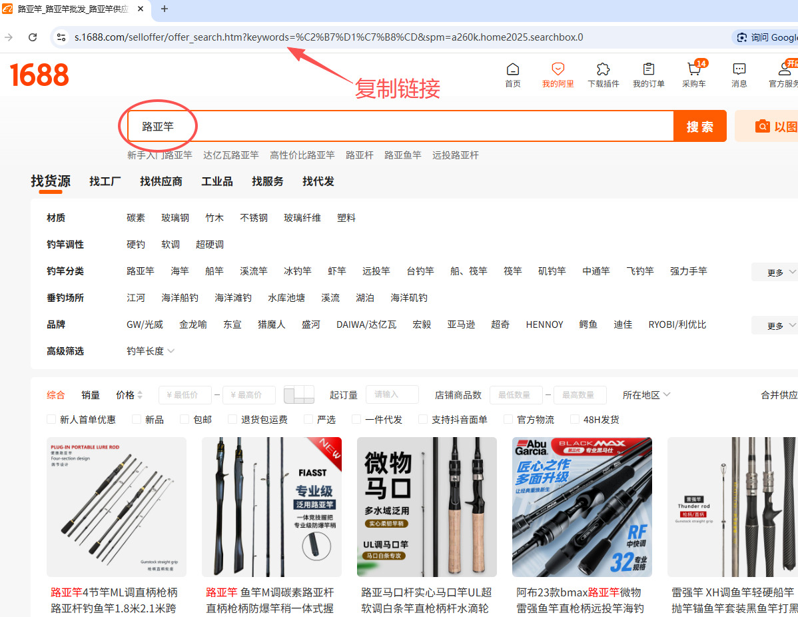Open 我的阿里 account icon
Screen dimensions: 798x617
(x=558, y=75)
